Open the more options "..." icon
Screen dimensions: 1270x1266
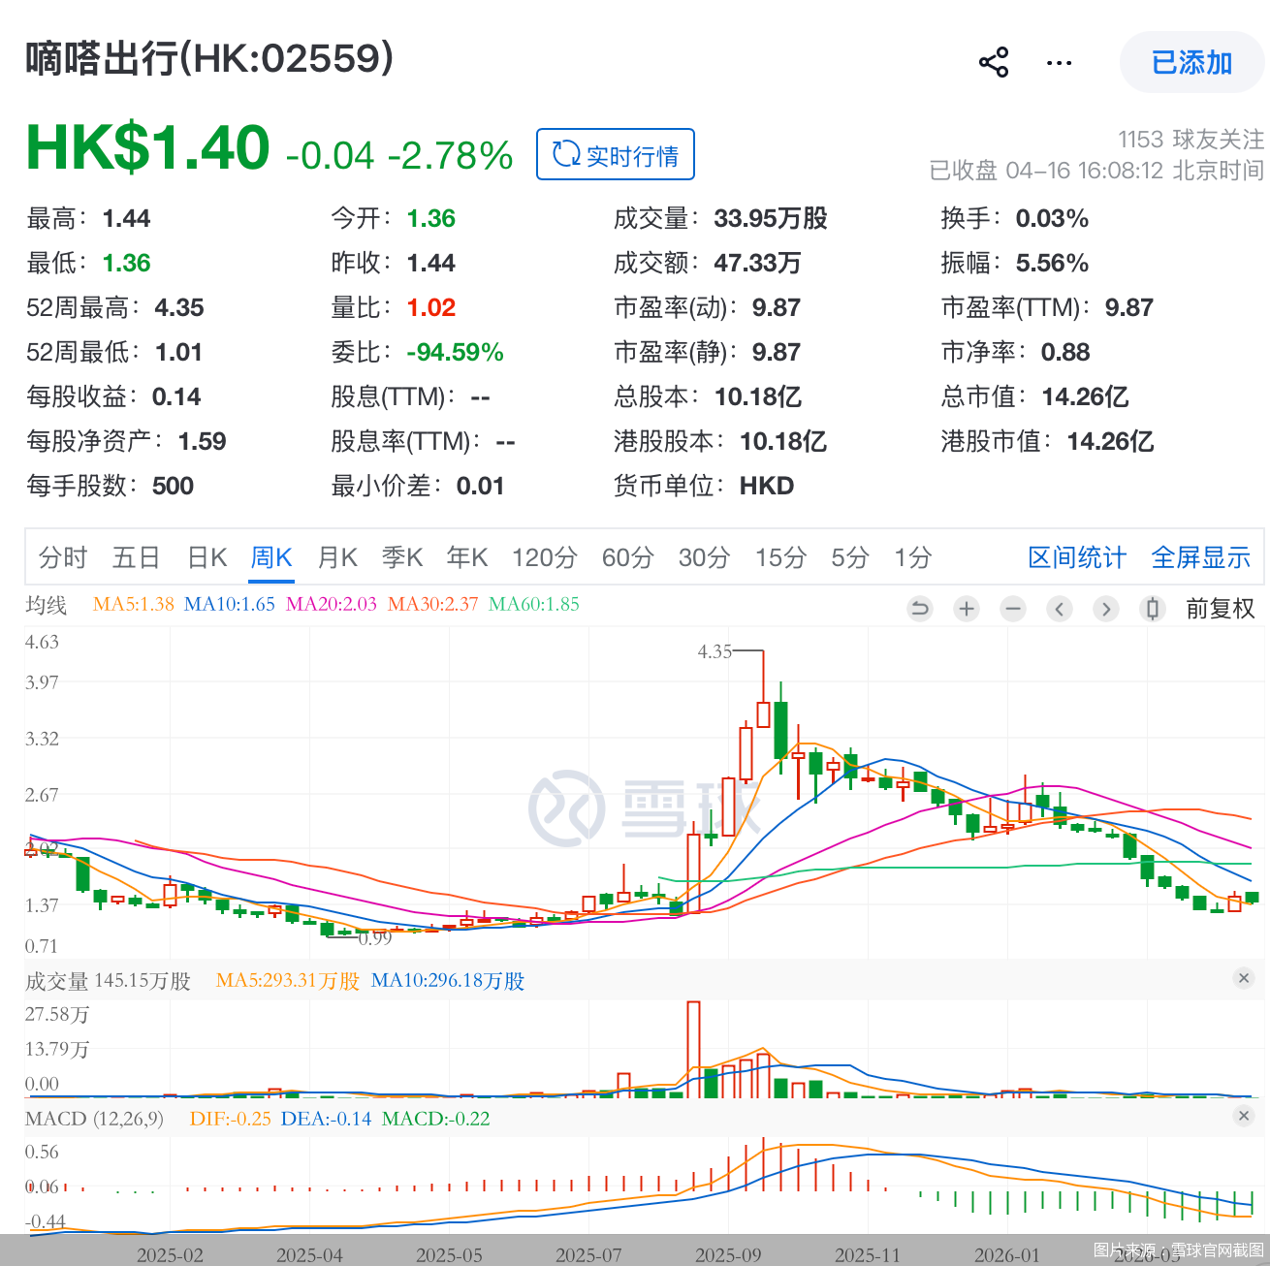pyautogui.click(x=1059, y=61)
